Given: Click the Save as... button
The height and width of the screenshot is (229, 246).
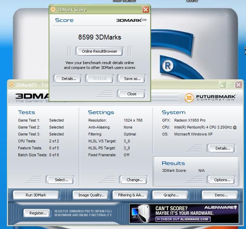Looking at the screenshot, I should (131, 79).
